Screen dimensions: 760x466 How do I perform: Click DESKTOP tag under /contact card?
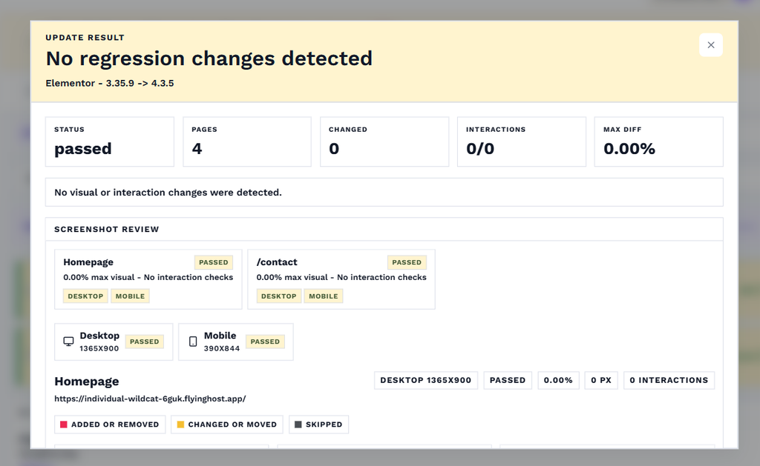click(279, 296)
